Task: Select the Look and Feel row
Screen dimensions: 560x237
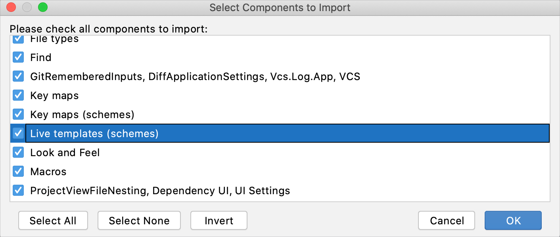Action: click(x=65, y=152)
